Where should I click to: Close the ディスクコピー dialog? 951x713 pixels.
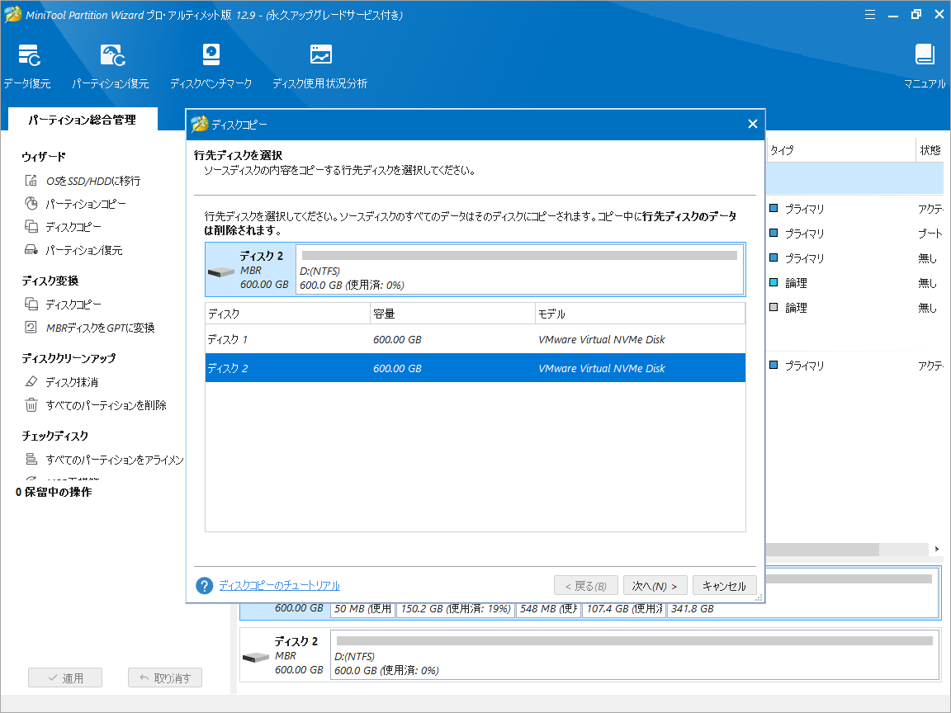753,125
